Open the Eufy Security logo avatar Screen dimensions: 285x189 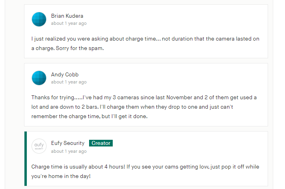39,146
